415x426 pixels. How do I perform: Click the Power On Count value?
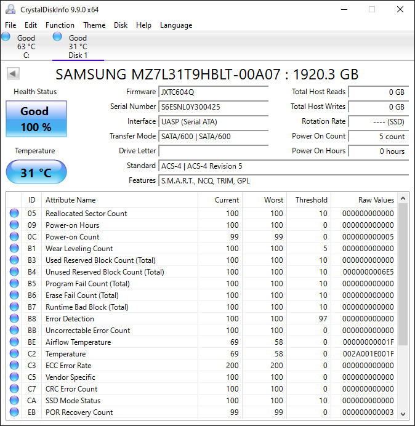coord(378,136)
